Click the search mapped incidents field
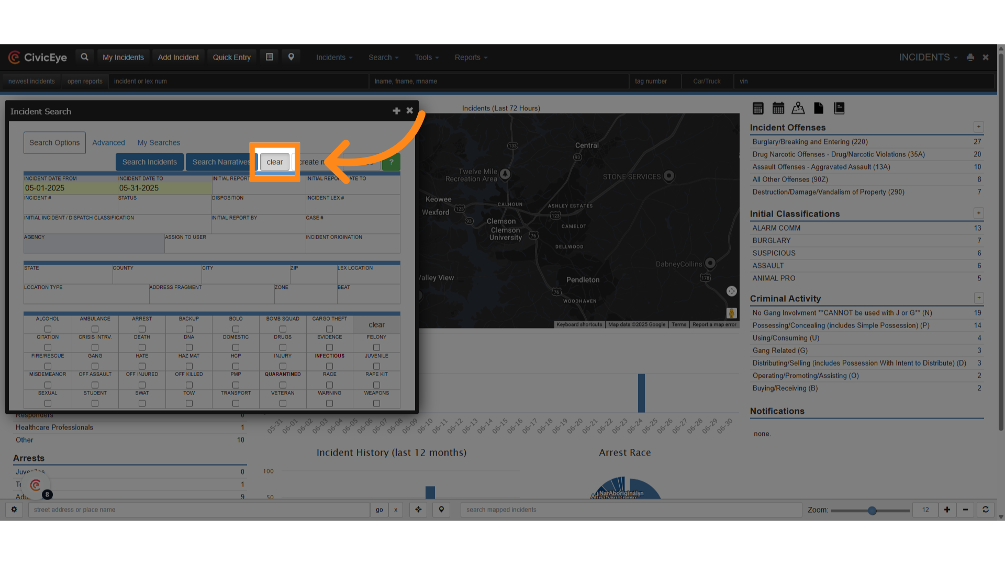Viewport: 1005px width, 565px height. pyautogui.click(x=631, y=510)
